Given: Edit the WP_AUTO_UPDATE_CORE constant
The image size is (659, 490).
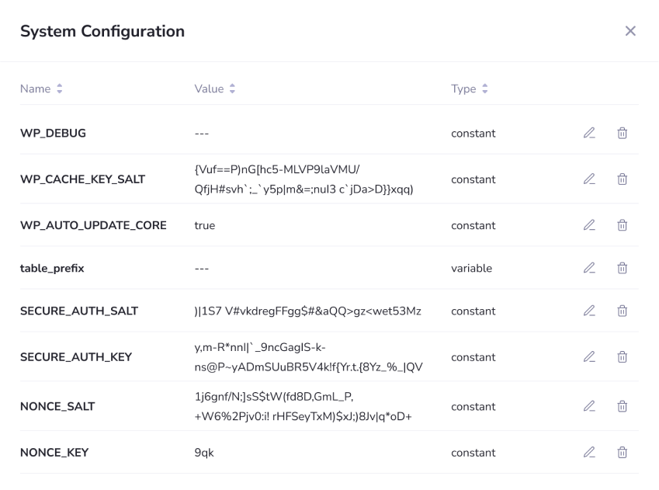Looking at the screenshot, I should click(589, 225).
